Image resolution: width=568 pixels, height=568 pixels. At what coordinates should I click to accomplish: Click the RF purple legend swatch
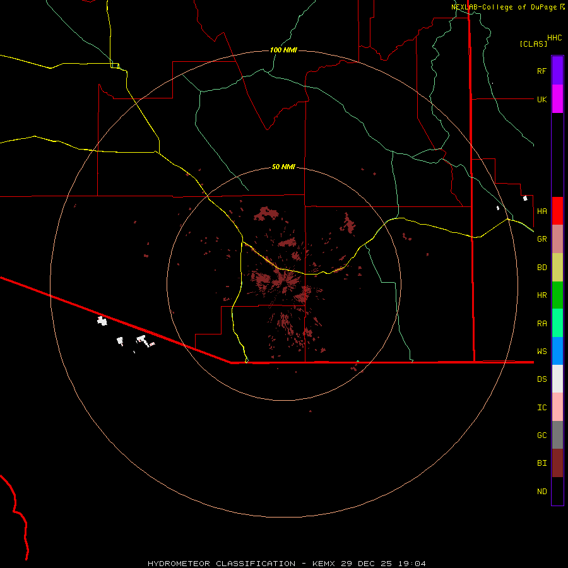coord(557,71)
